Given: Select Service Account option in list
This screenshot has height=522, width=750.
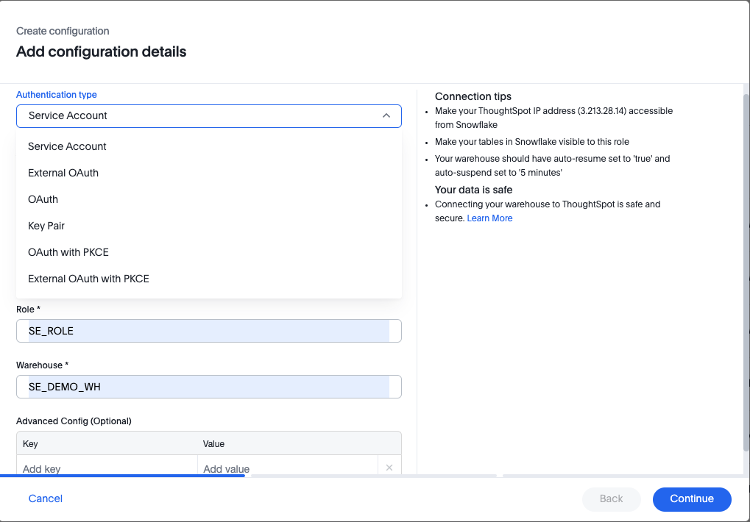Looking at the screenshot, I should tap(209, 146).
